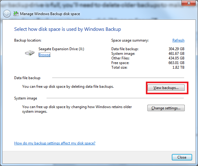Click the Total size: label
The height and width of the screenshot is (166, 198).
coord(119,67)
